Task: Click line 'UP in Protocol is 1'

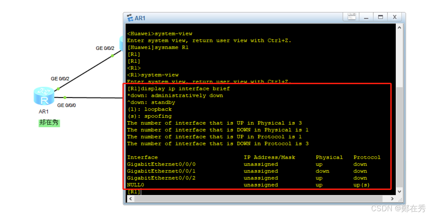Action: pos(214,137)
